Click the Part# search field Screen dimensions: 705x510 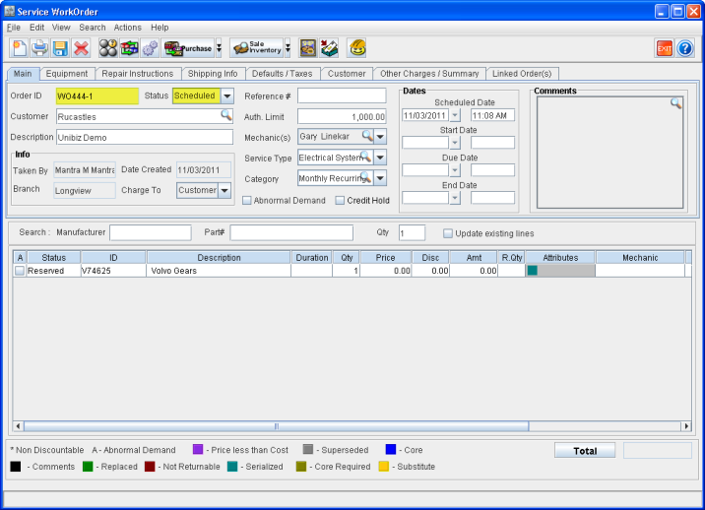[x=291, y=232]
